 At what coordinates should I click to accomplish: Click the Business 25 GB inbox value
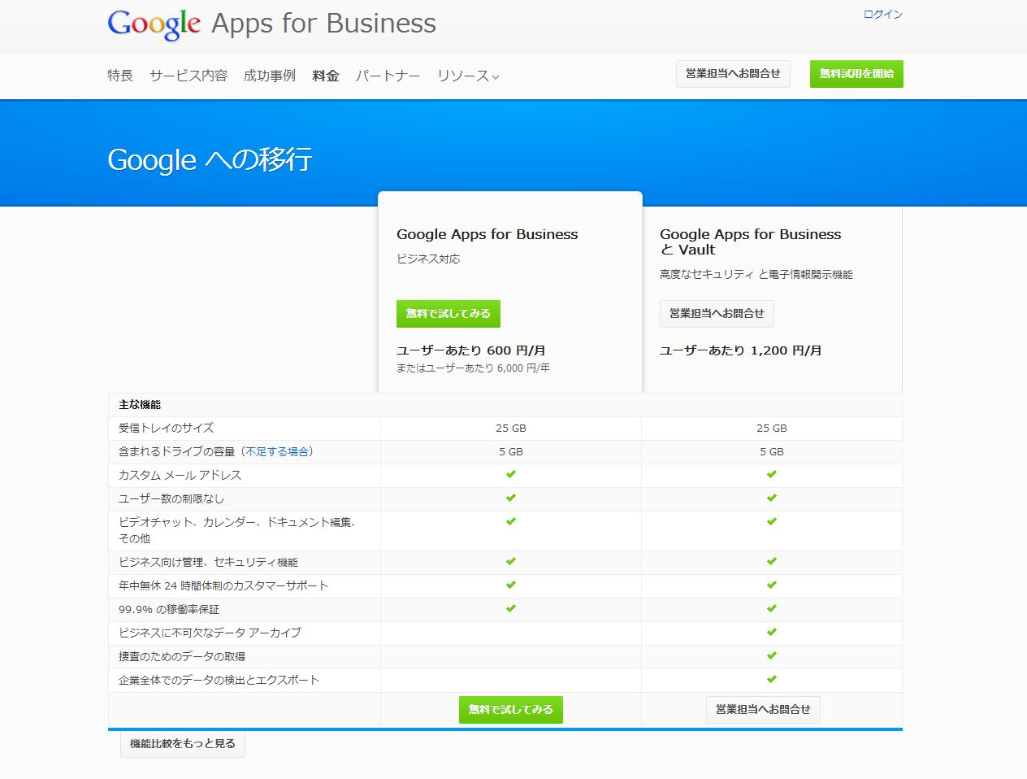coord(511,428)
